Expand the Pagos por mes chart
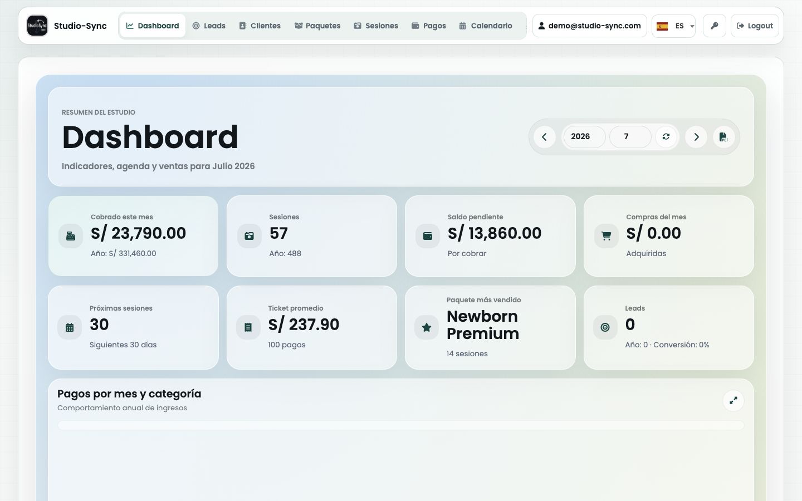The height and width of the screenshot is (501, 802). 733,400
